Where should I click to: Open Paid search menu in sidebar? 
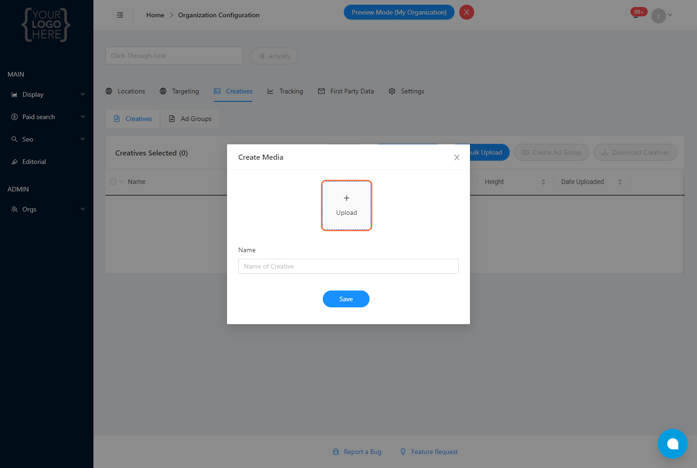(47, 117)
